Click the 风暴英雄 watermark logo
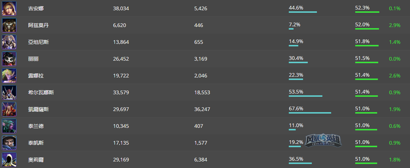The width and height of the screenshot is (410, 168). point(323,140)
